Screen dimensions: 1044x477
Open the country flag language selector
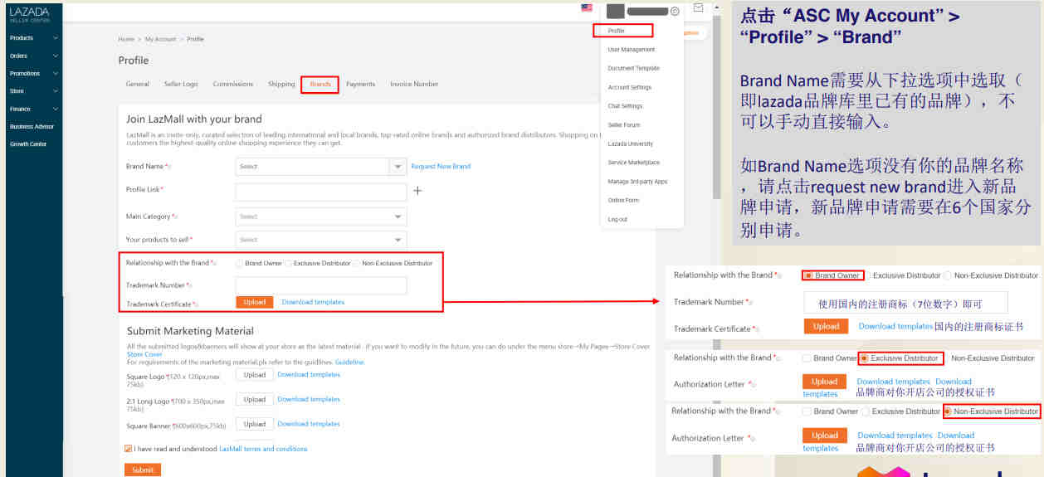[587, 8]
